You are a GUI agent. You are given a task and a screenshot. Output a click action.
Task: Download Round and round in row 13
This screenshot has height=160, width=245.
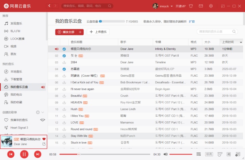coord(64,129)
